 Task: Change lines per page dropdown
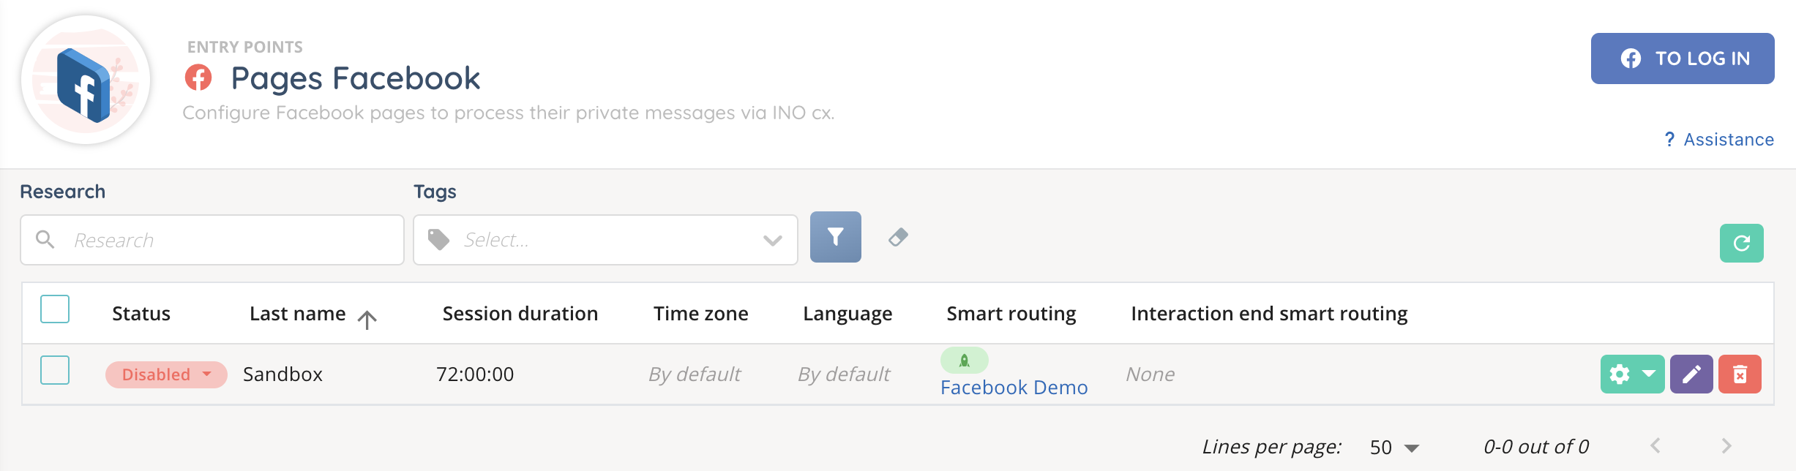1394,447
